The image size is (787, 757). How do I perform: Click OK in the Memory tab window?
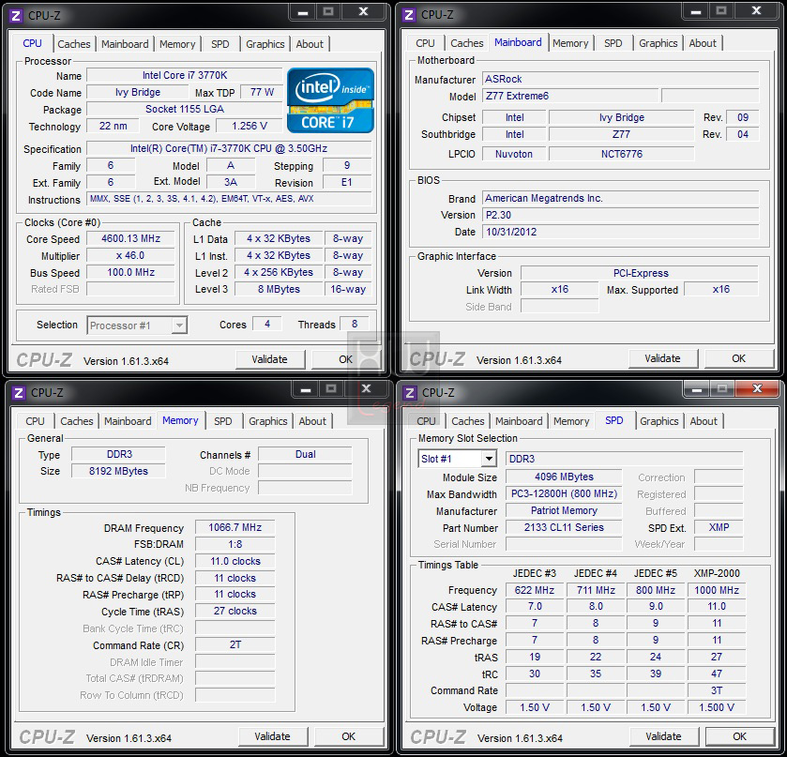click(x=348, y=736)
